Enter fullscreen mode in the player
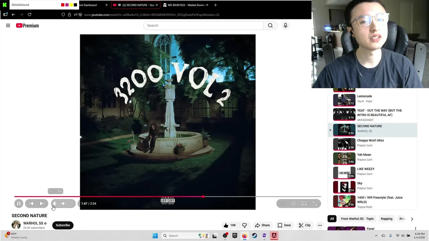 [315, 204]
